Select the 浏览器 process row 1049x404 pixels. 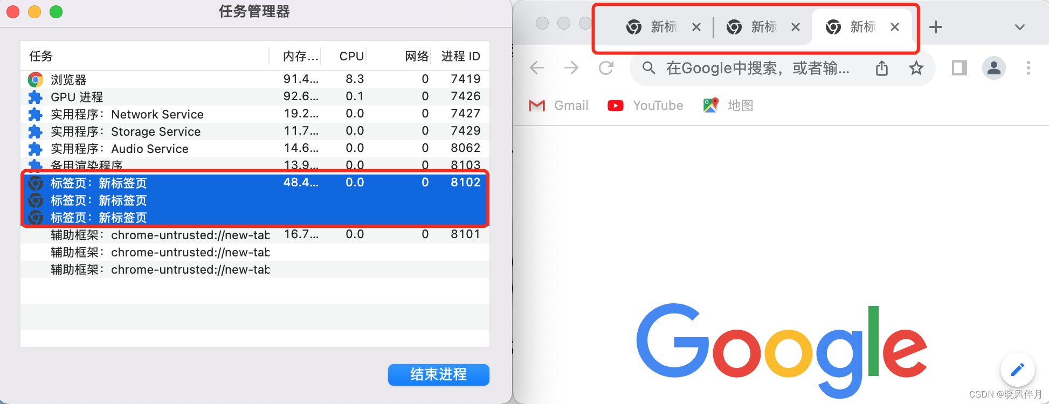click(x=255, y=80)
